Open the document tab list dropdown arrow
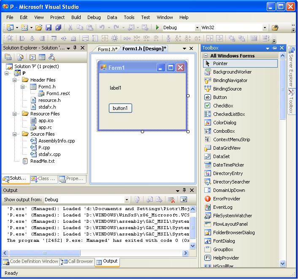The height and width of the screenshot is (279, 298). click(x=184, y=49)
